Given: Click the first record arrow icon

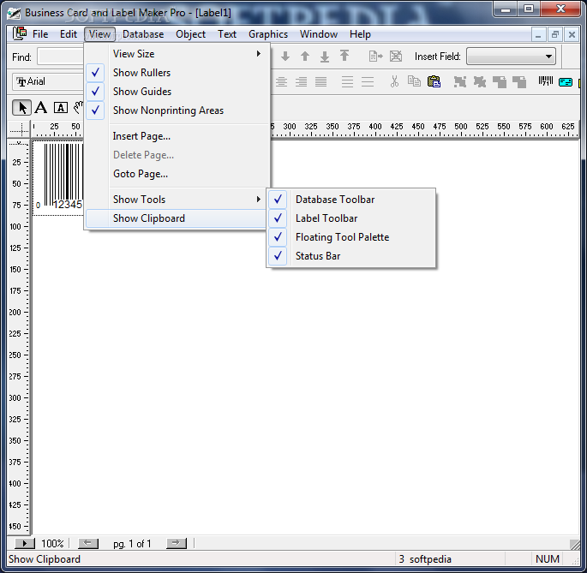Looking at the screenshot, I should click(x=344, y=57).
